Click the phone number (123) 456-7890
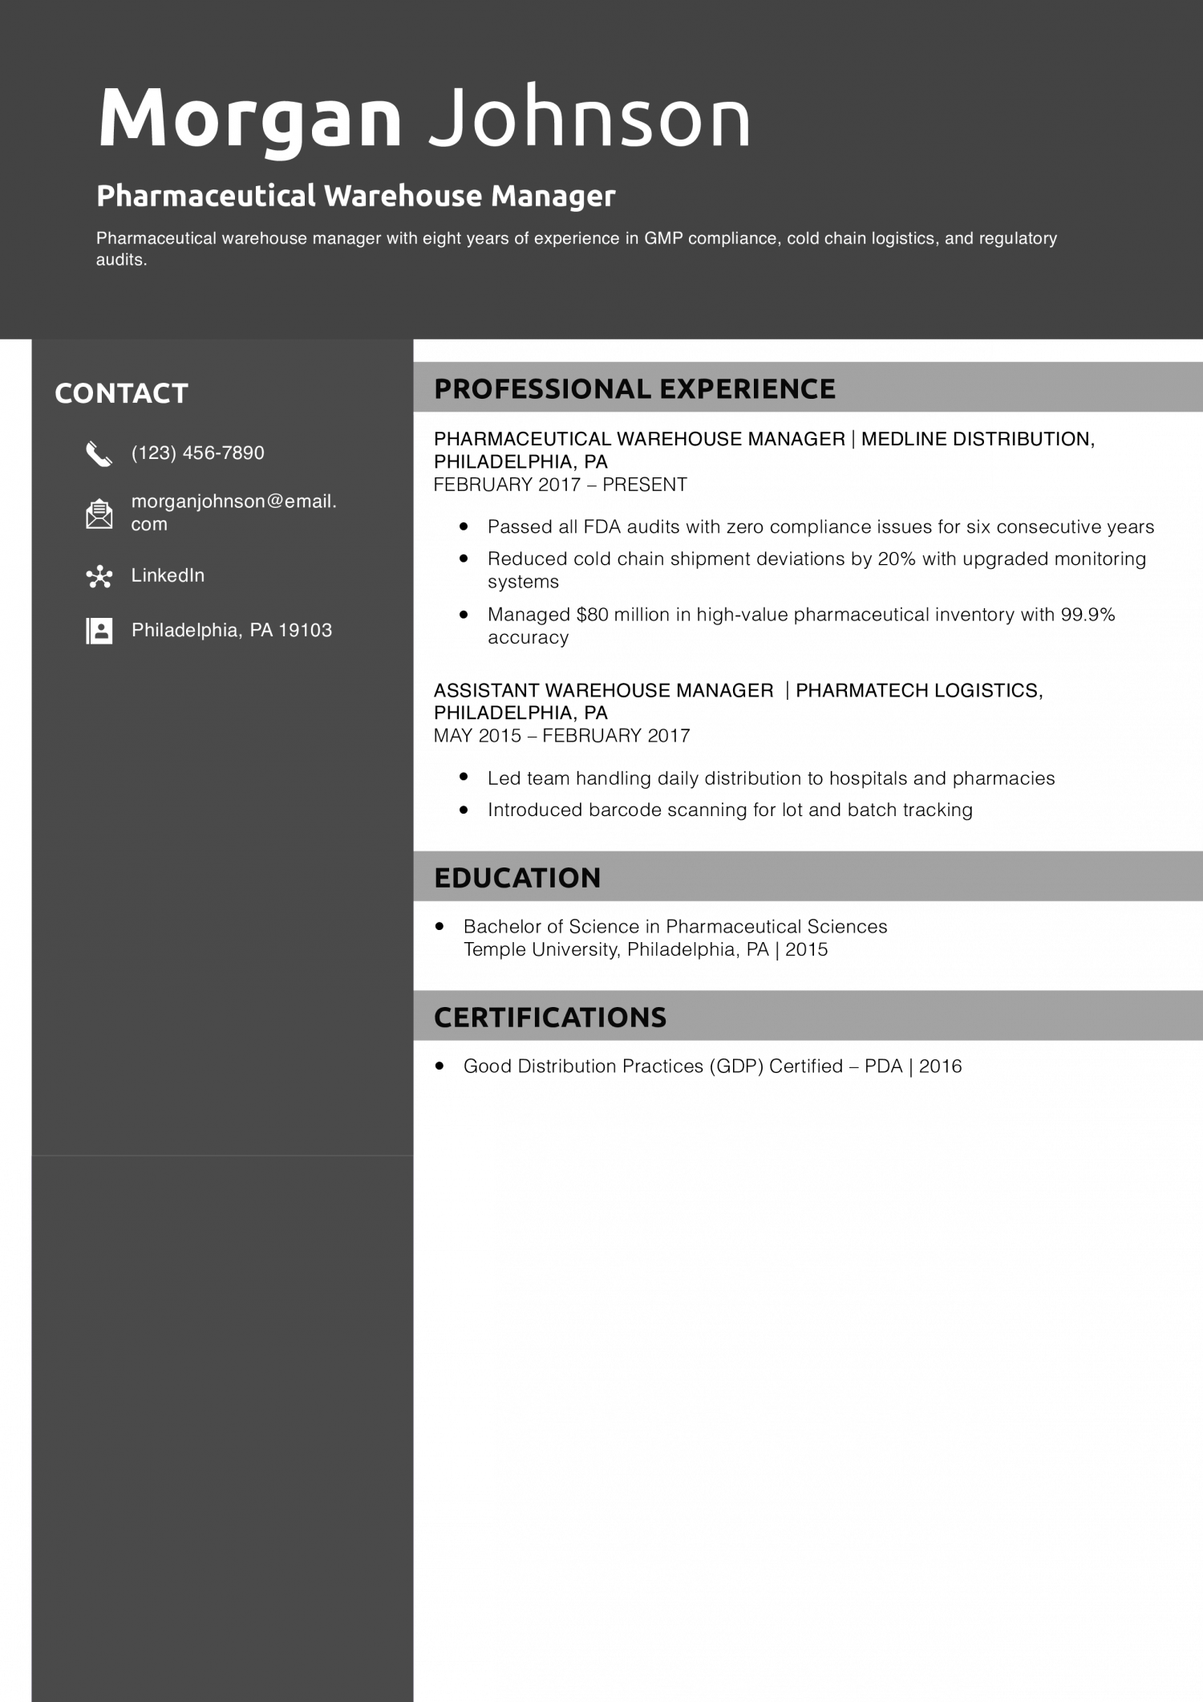 click(197, 453)
